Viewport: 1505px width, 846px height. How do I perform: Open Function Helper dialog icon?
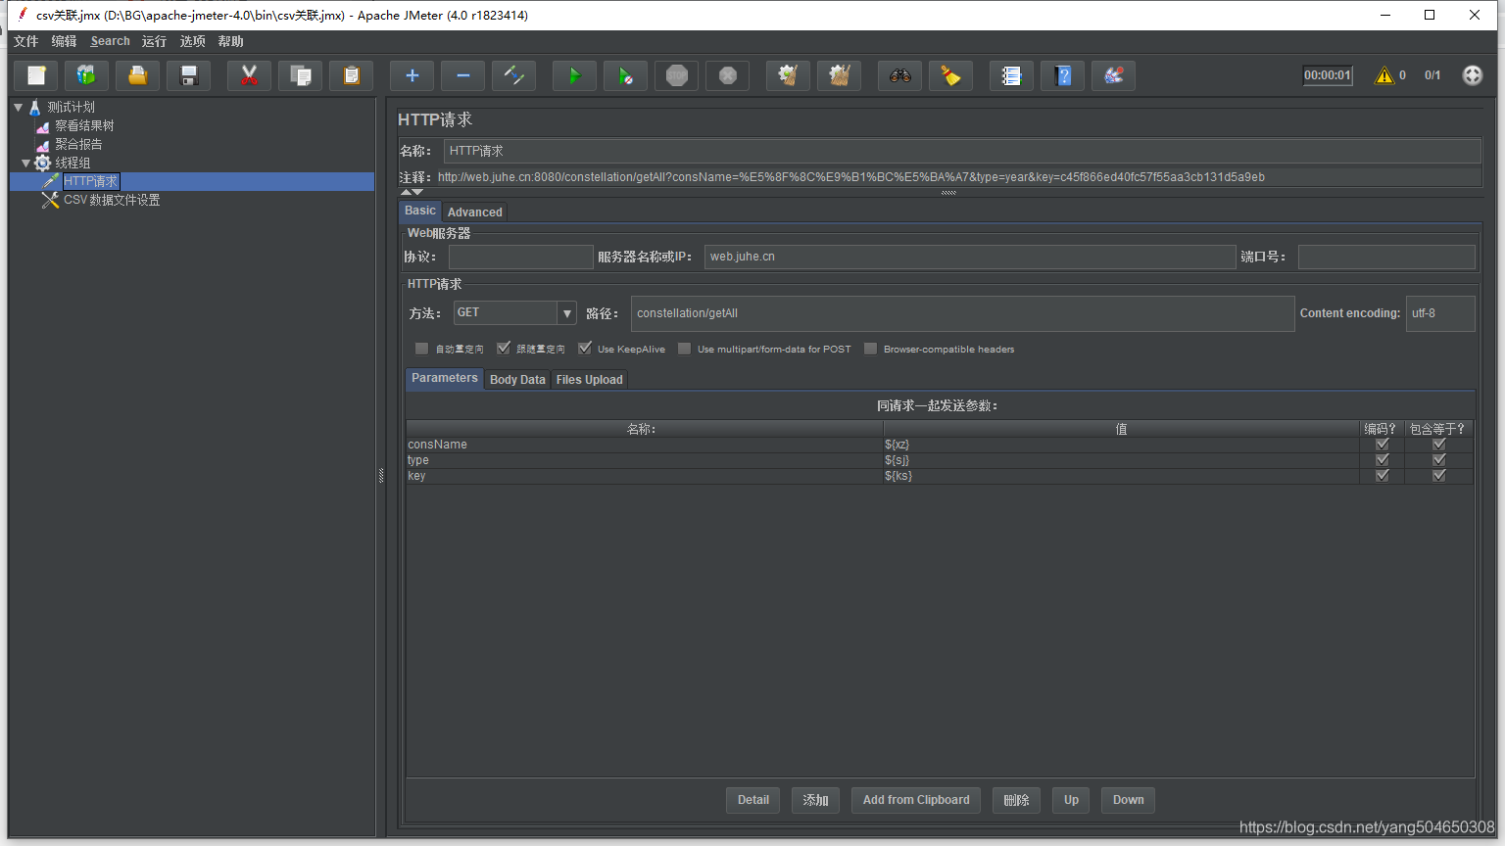pyautogui.click(x=1012, y=75)
